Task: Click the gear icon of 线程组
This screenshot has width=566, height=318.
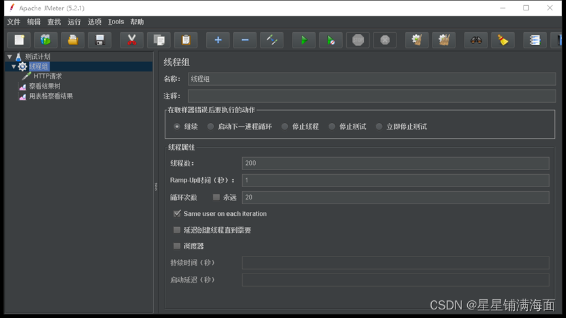Action: coord(22,67)
